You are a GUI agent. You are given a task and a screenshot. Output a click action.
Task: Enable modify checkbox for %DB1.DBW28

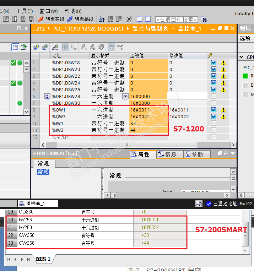(x=214, y=96)
